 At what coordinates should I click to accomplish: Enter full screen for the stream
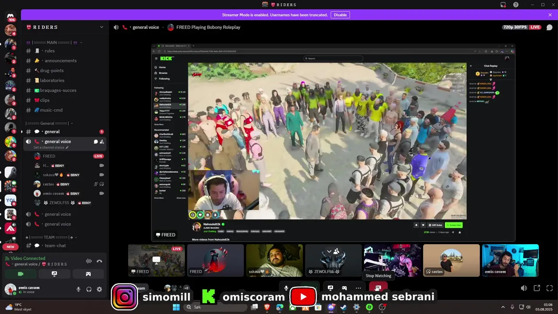[x=550, y=288]
